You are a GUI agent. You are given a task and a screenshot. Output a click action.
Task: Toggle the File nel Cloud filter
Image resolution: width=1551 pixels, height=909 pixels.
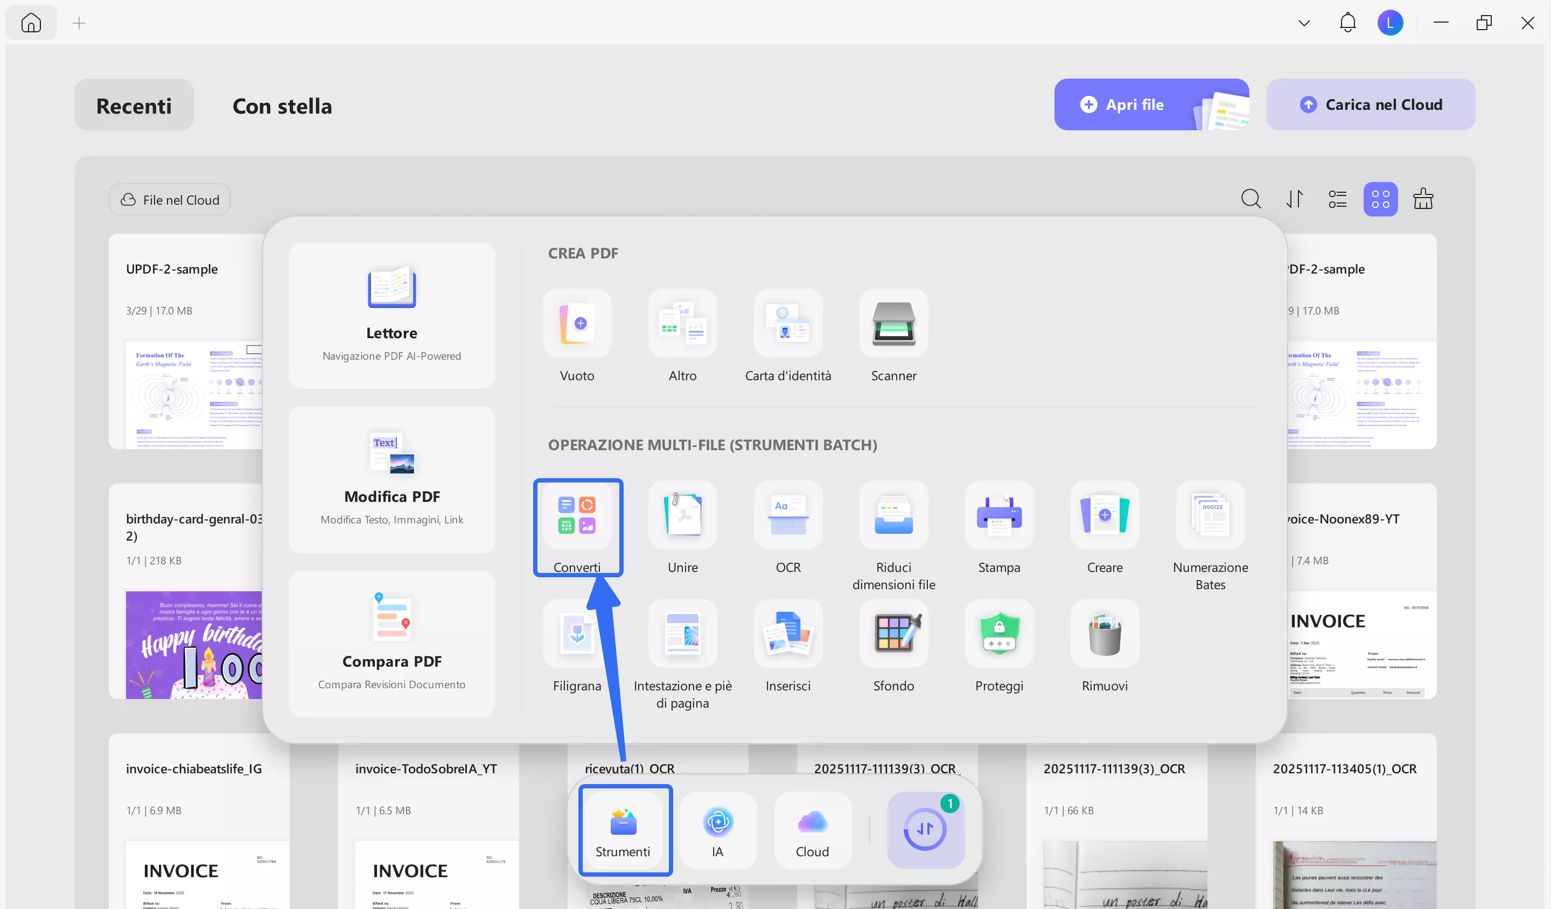170,200
